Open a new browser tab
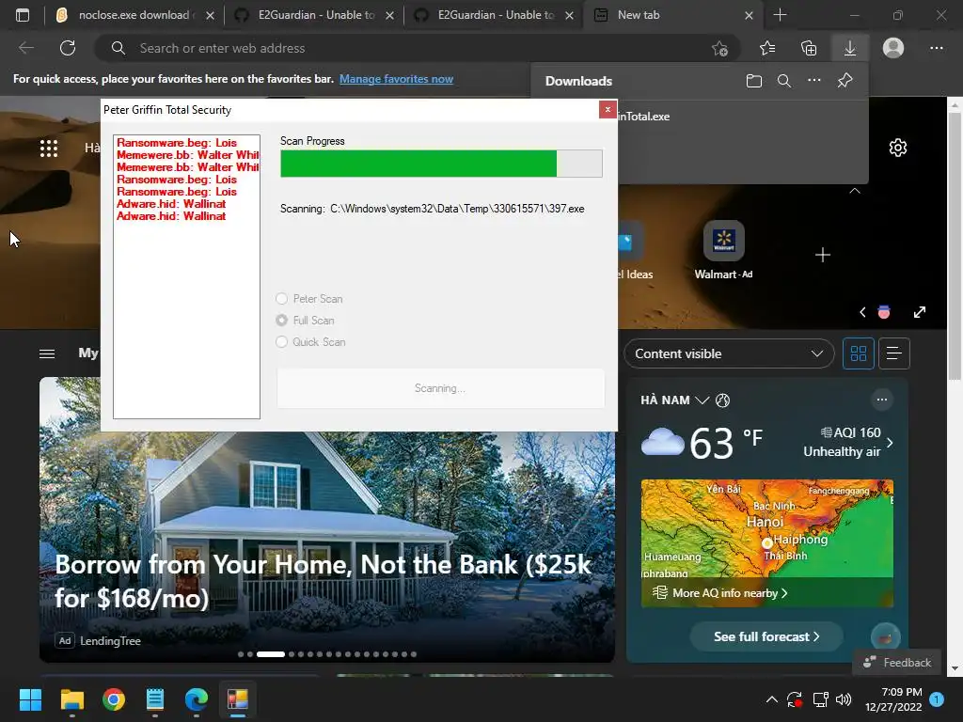 click(x=780, y=15)
